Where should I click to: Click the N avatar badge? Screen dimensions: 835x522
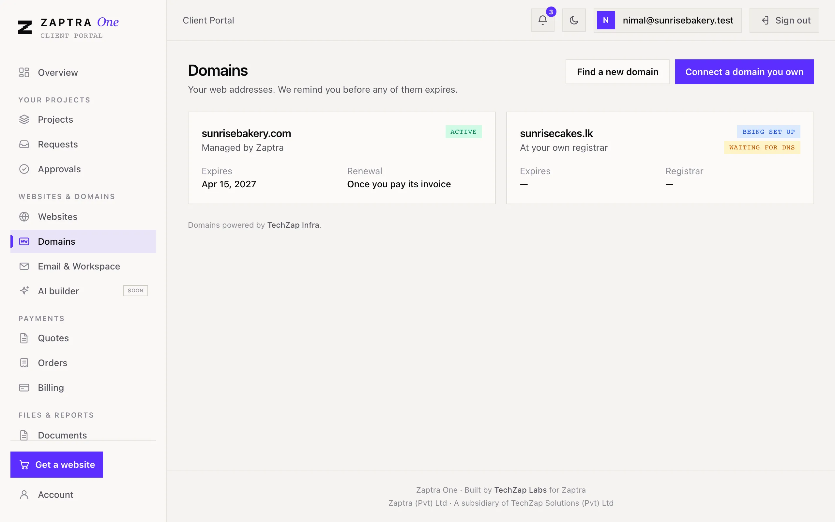tap(606, 20)
